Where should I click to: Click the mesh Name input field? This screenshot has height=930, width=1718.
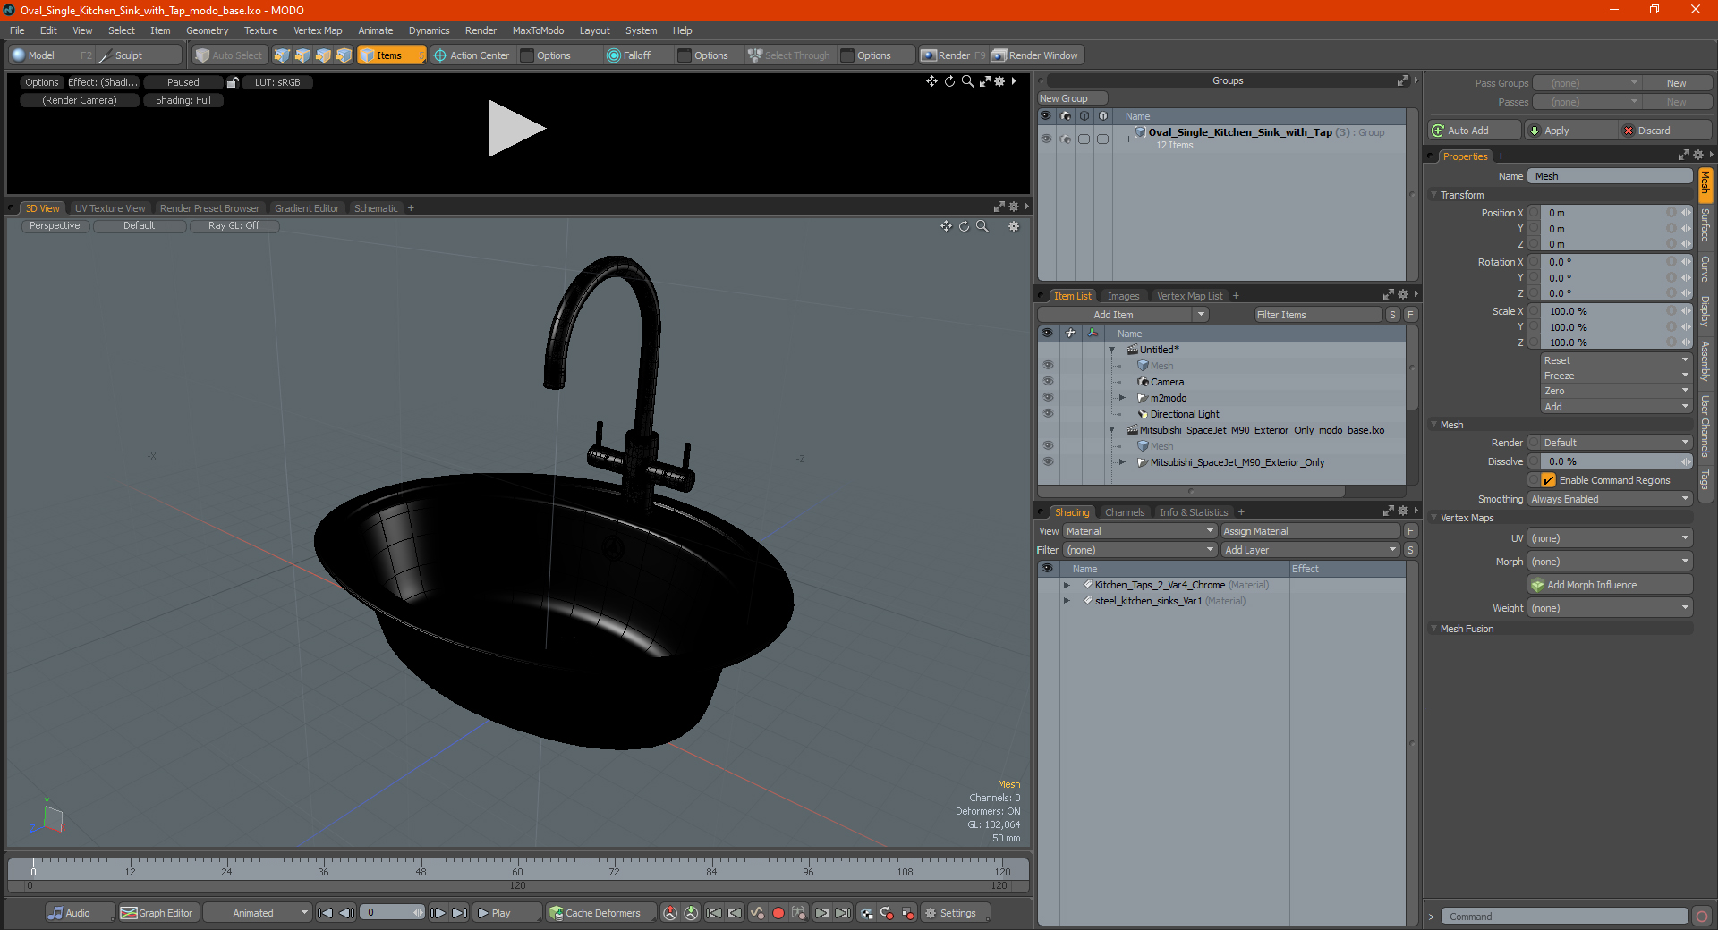tap(1610, 176)
